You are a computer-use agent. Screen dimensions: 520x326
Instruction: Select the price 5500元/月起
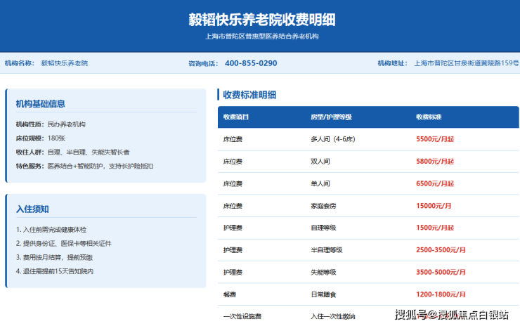pos(435,139)
